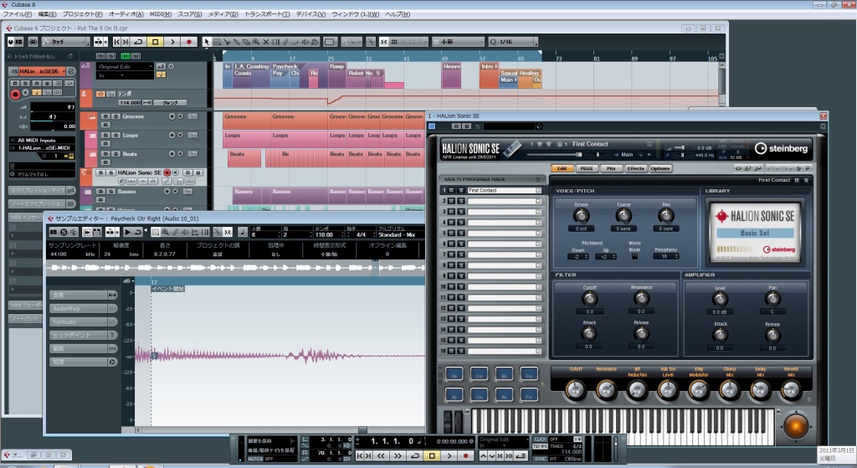Open Standard - Mix algorithm dropdown

398,235
